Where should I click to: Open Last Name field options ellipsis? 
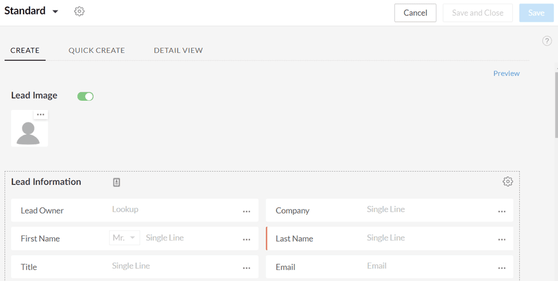(502, 240)
